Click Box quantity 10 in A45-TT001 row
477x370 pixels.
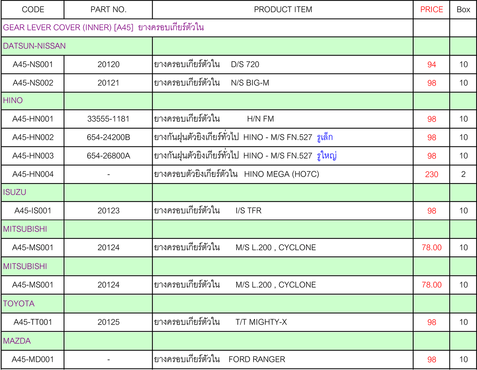pos(463,322)
